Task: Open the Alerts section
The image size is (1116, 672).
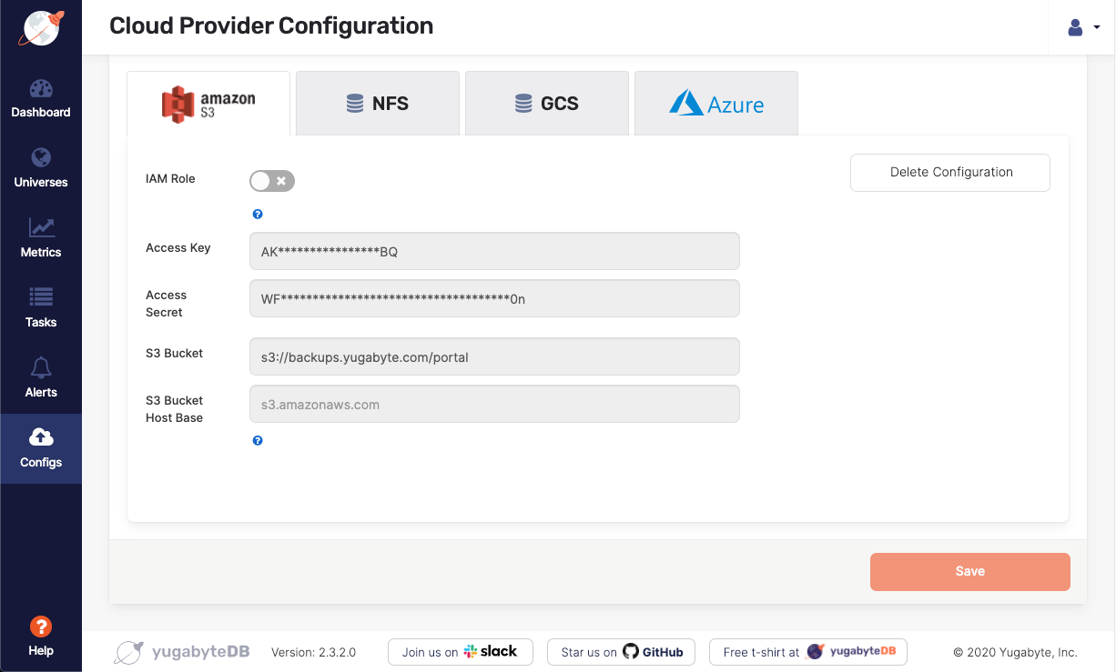Action: (41, 378)
